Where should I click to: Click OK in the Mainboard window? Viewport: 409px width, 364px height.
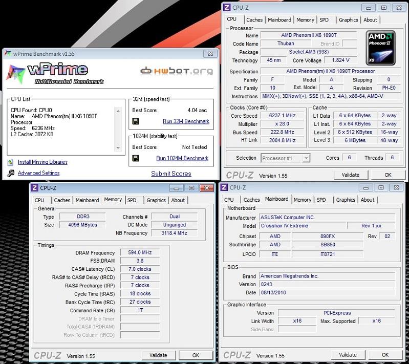click(385, 355)
